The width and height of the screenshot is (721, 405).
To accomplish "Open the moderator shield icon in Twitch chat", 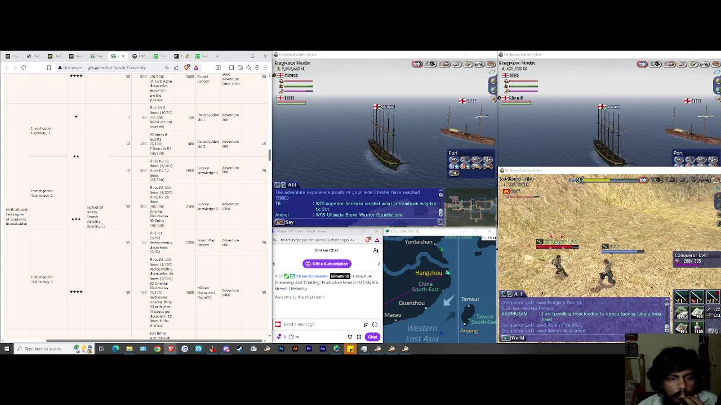I will point(350,337).
